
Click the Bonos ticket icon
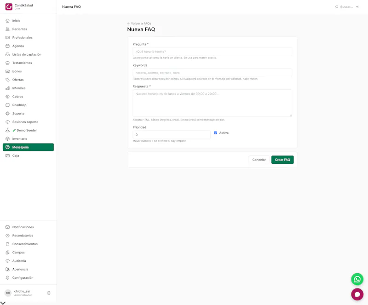click(x=7, y=71)
